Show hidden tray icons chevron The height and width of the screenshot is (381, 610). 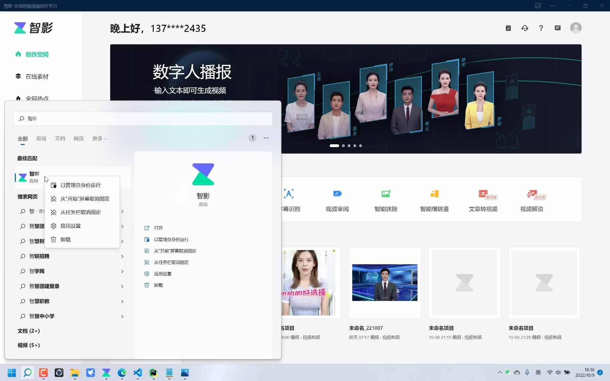(x=500, y=373)
